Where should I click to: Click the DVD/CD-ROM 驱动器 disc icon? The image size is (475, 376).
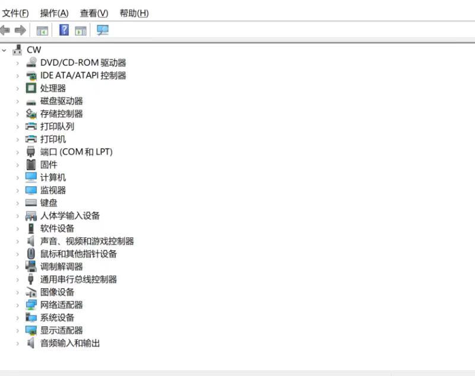(31, 62)
